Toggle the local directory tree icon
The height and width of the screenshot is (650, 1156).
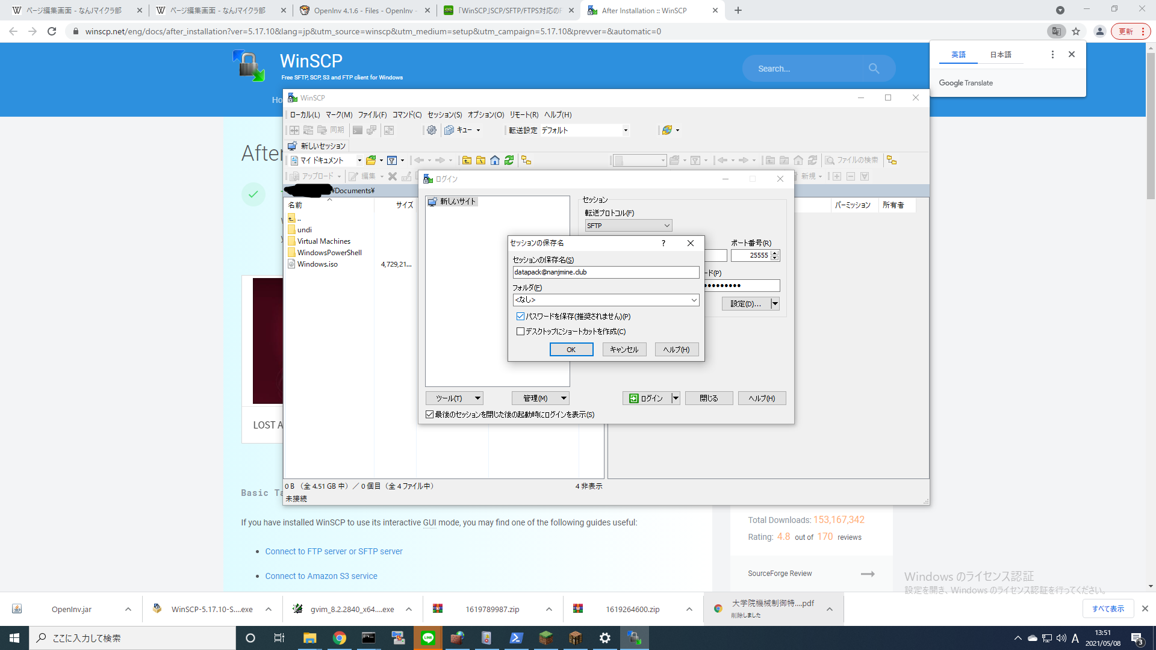point(526,160)
